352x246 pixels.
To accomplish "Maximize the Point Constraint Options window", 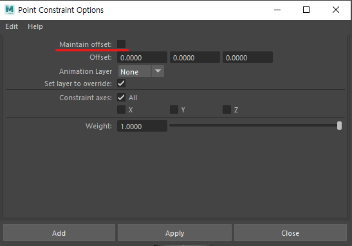I will (306, 10).
